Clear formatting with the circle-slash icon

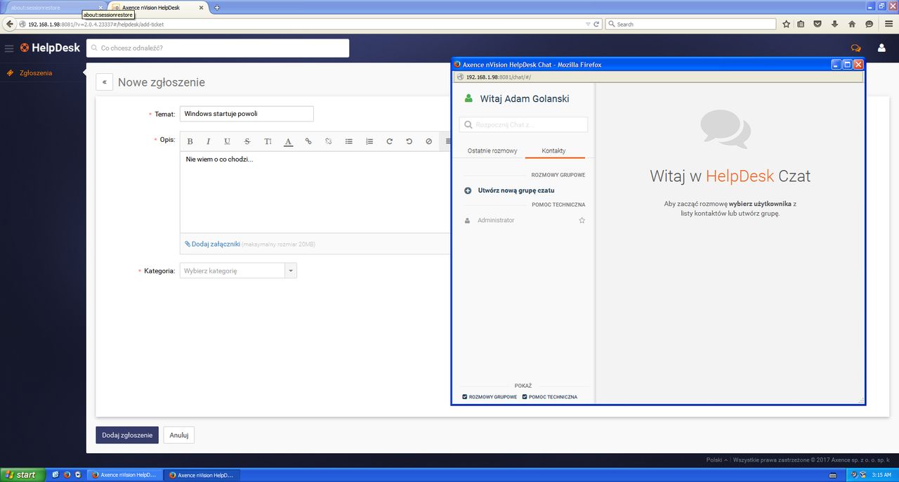[428, 141]
